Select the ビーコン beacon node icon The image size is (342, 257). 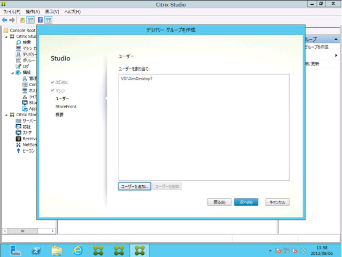pos(19,150)
